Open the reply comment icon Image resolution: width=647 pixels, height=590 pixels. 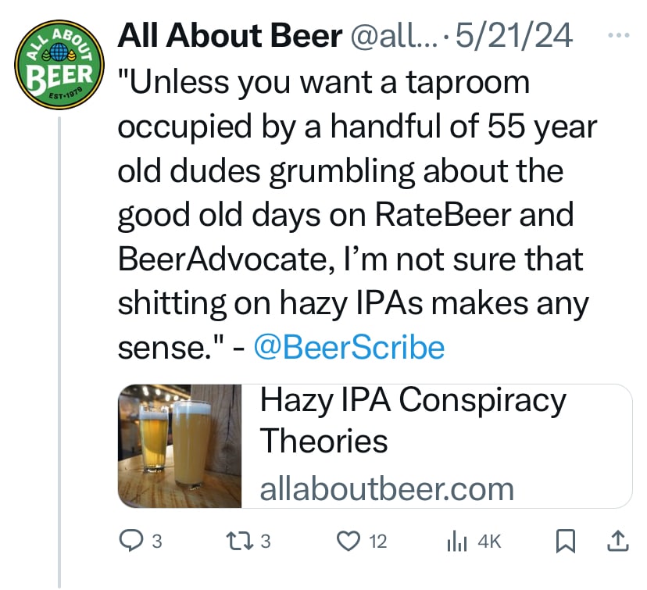coord(130,541)
